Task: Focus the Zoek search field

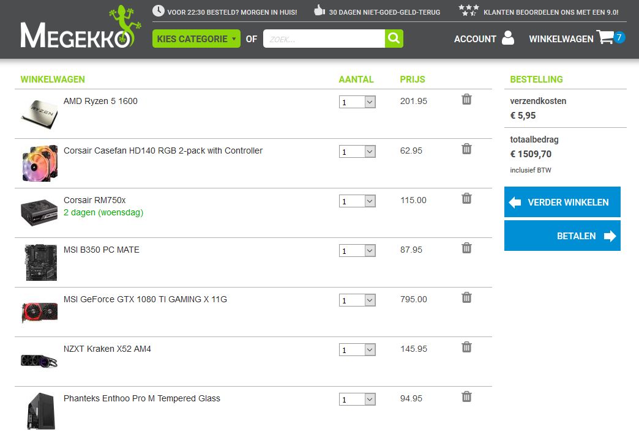Action: 324,39
